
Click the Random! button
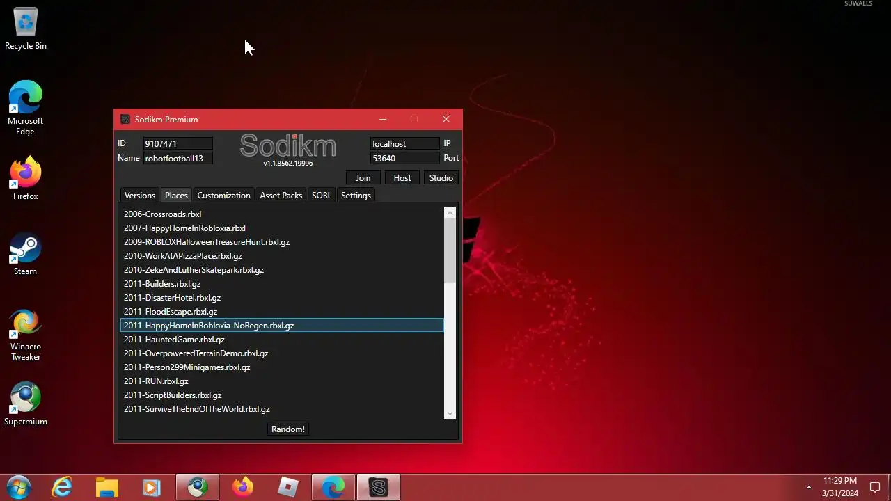click(x=288, y=429)
